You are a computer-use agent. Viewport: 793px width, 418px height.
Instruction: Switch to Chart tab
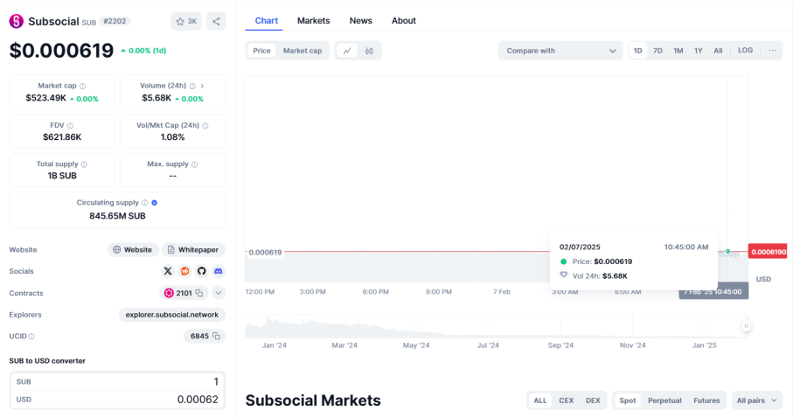click(266, 21)
